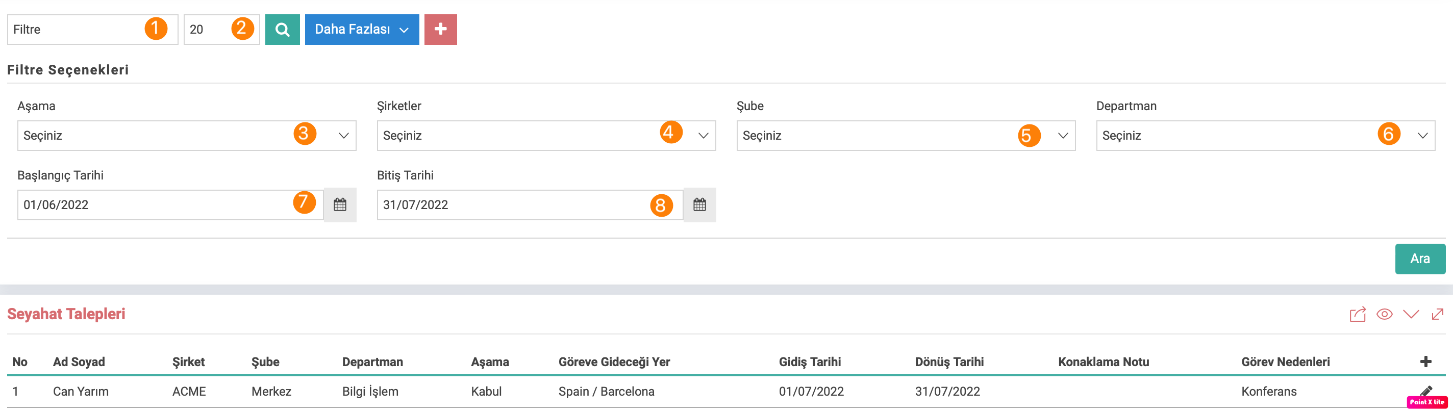Open the Daha Fazlası dropdown menu

(x=362, y=29)
